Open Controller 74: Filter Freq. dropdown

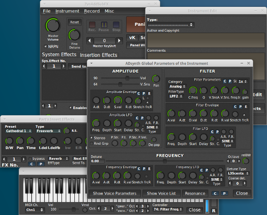click(168, 209)
